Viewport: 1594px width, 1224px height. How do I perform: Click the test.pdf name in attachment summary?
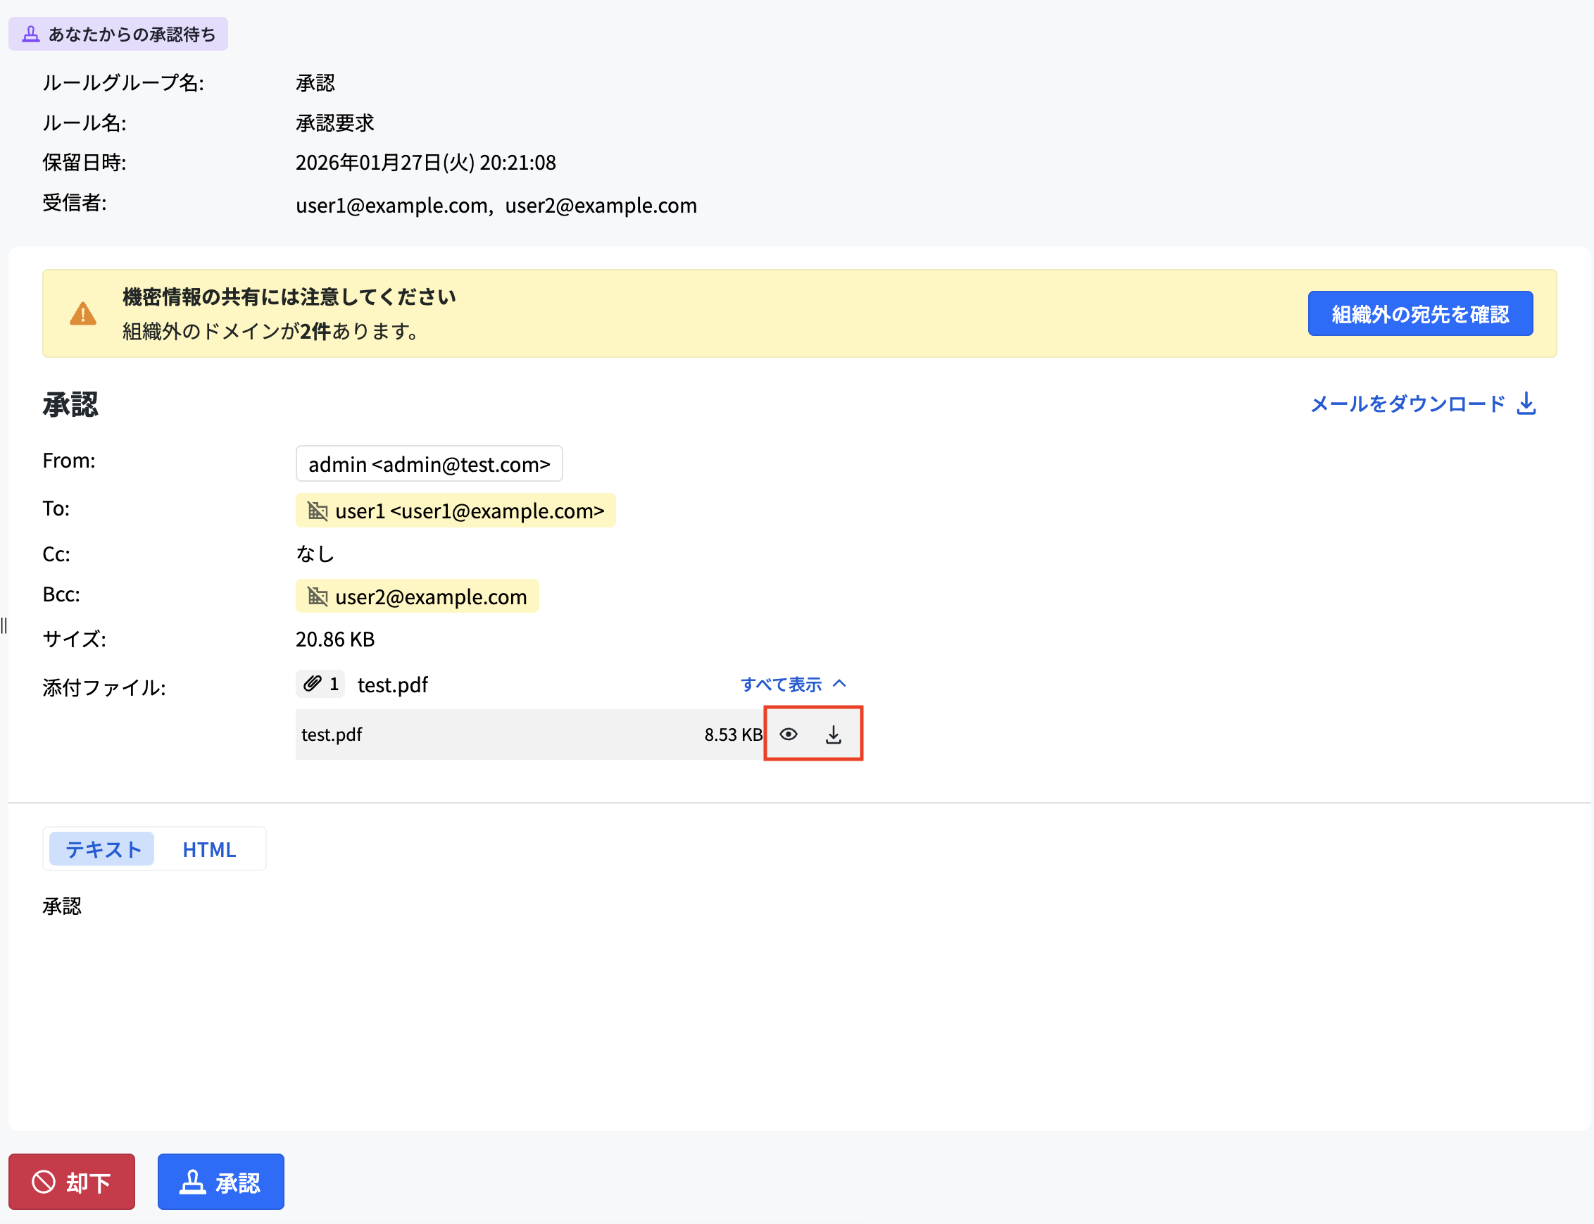(x=392, y=684)
